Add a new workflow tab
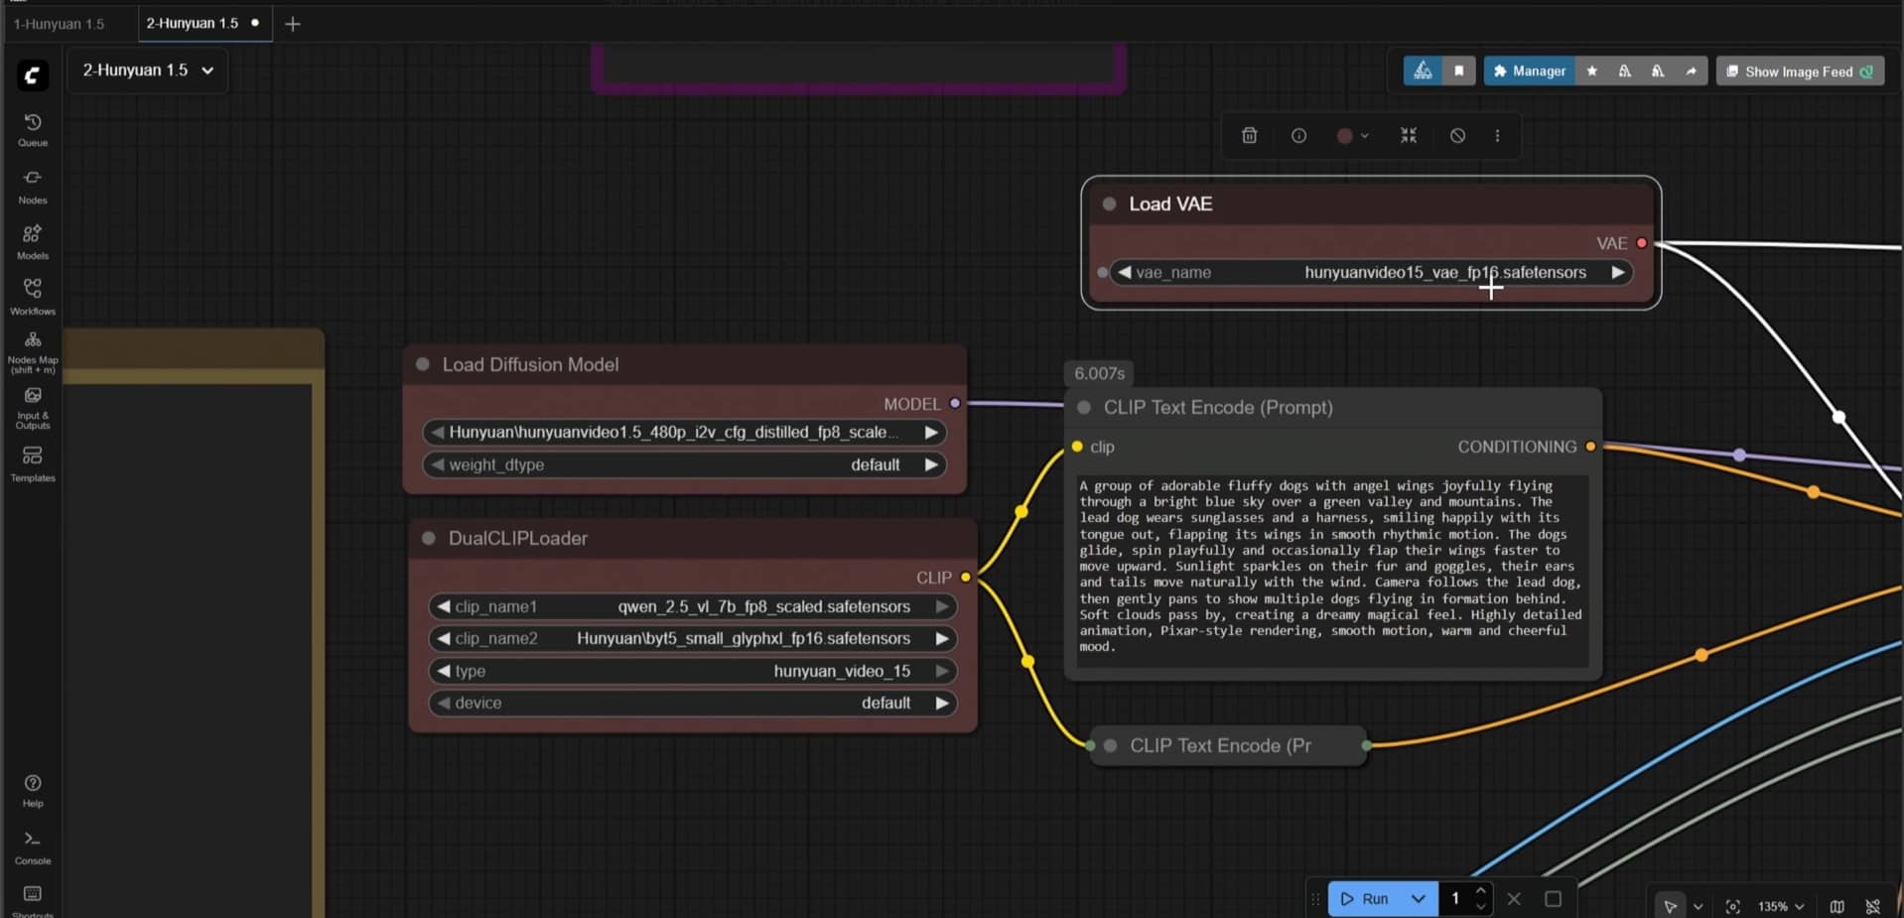This screenshot has height=918, width=1904. point(292,24)
